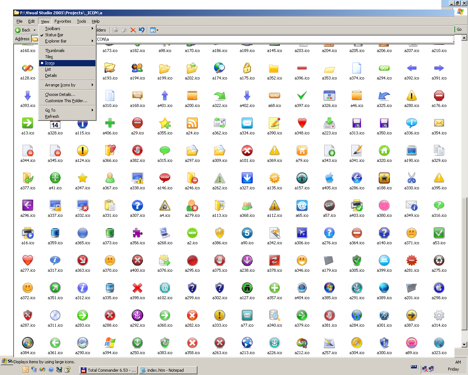
Task: Switch to List view
Action: [67, 69]
